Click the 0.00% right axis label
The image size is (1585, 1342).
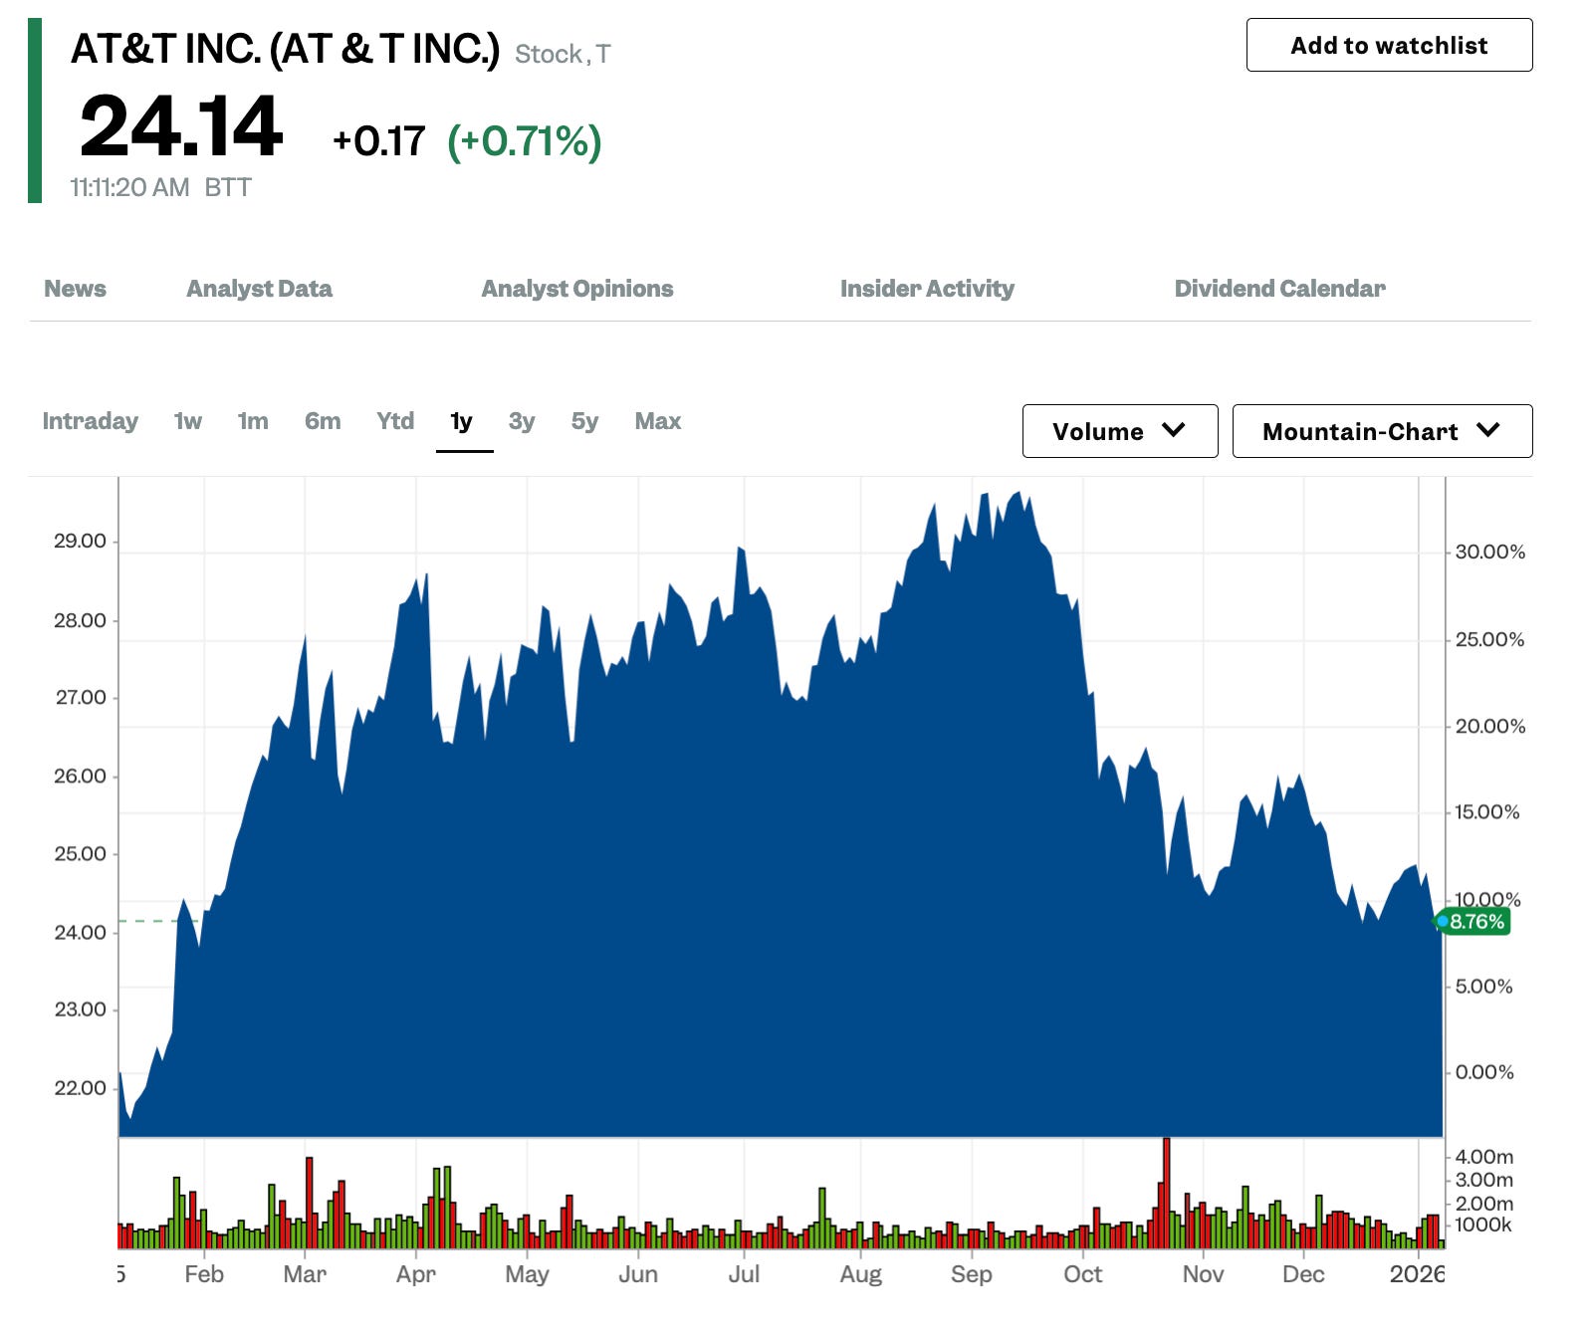point(1483,1072)
